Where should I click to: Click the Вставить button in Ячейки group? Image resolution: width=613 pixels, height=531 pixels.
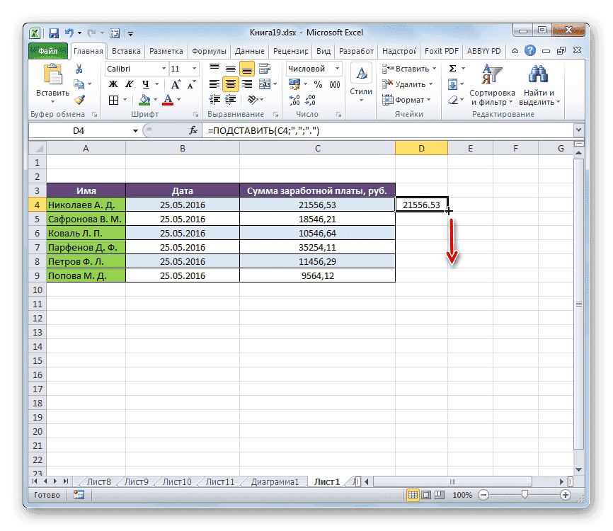tap(403, 67)
